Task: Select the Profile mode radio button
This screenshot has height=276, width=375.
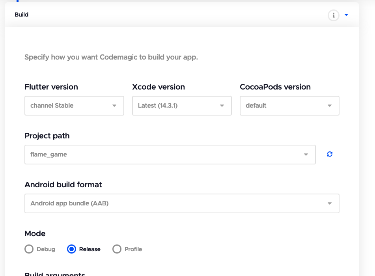Action: (x=117, y=249)
